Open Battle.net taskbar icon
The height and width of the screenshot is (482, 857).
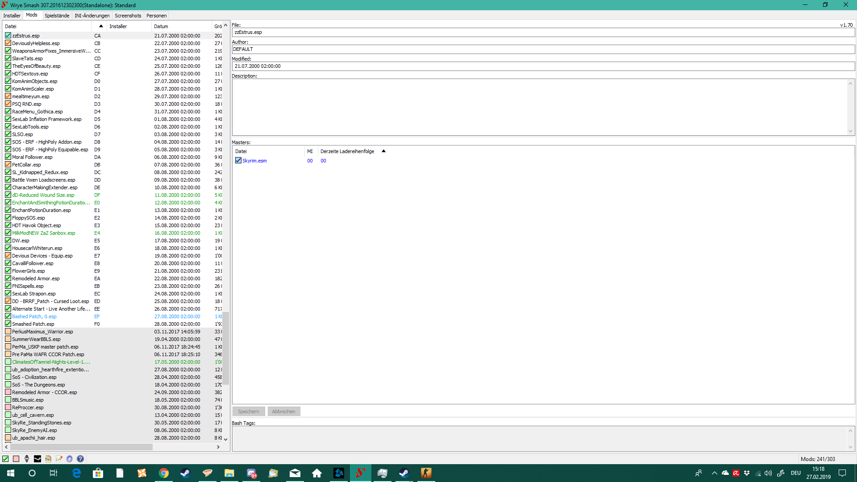[x=339, y=473]
